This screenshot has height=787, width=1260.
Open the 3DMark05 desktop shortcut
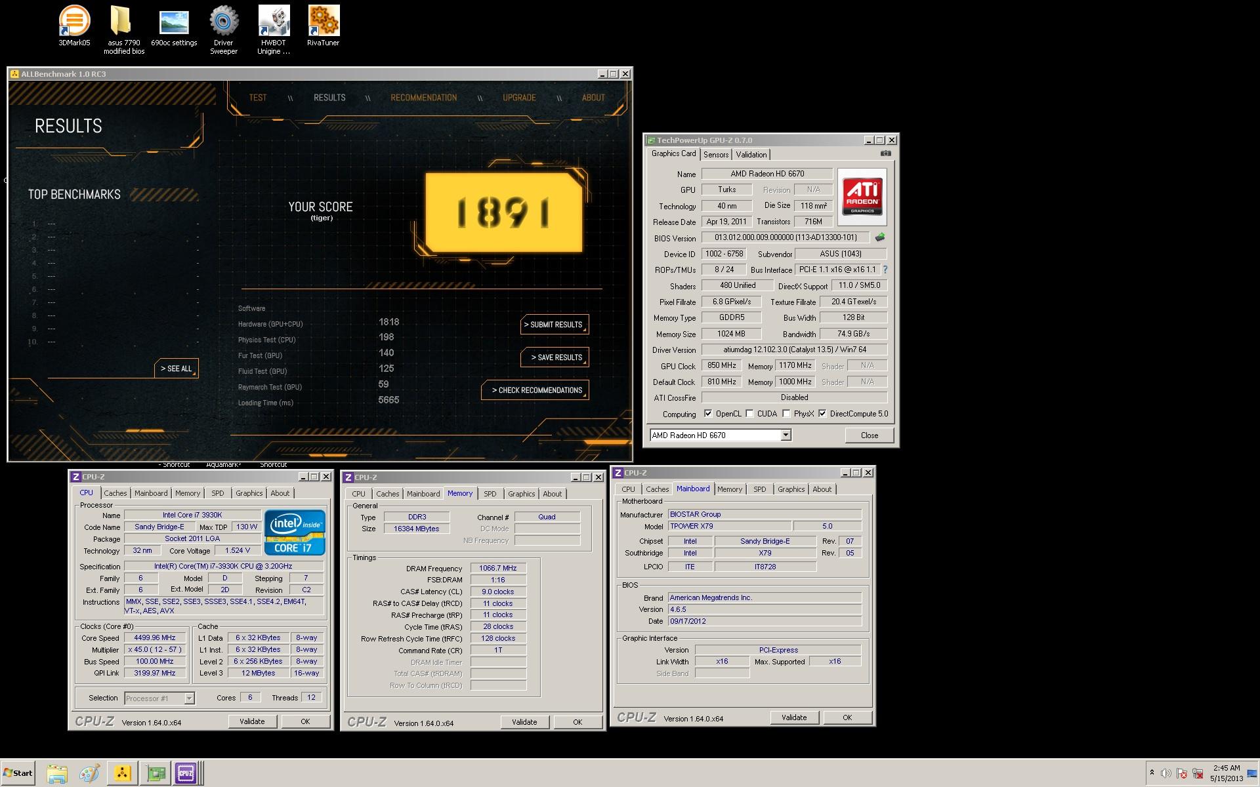pyautogui.click(x=74, y=26)
